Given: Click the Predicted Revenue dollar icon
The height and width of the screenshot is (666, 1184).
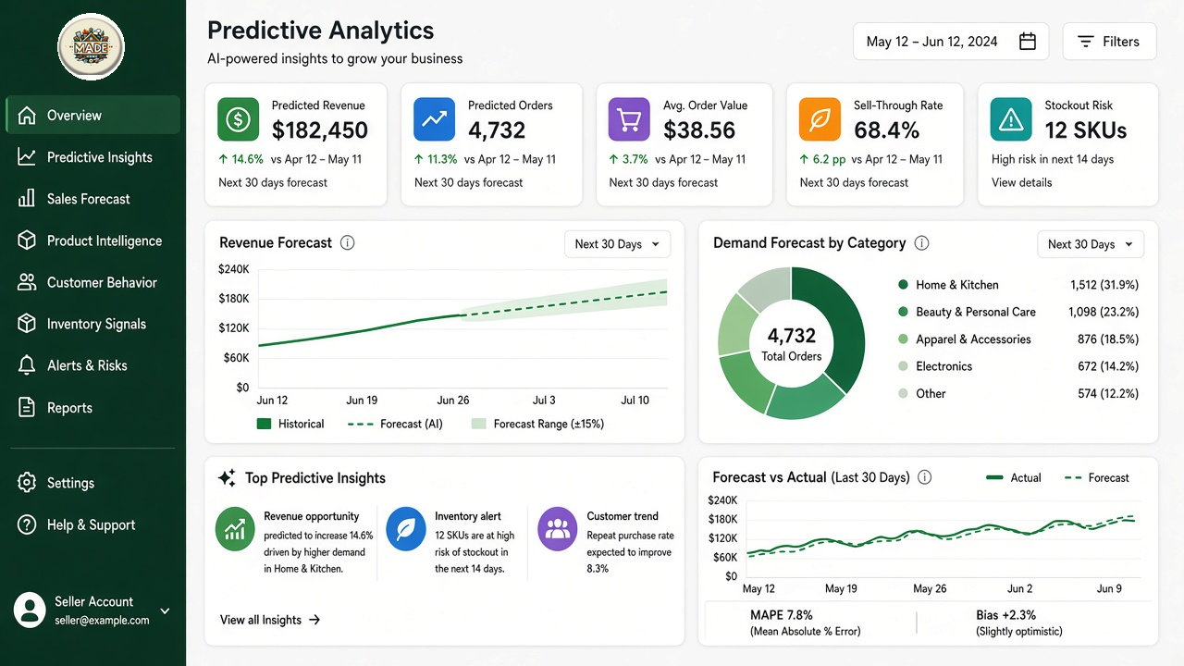Looking at the screenshot, I should coord(238,119).
